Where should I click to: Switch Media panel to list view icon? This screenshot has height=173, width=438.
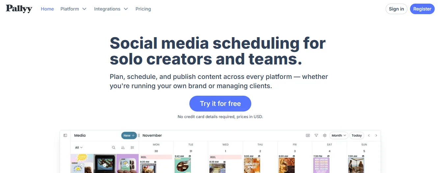(x=132, y=148)
